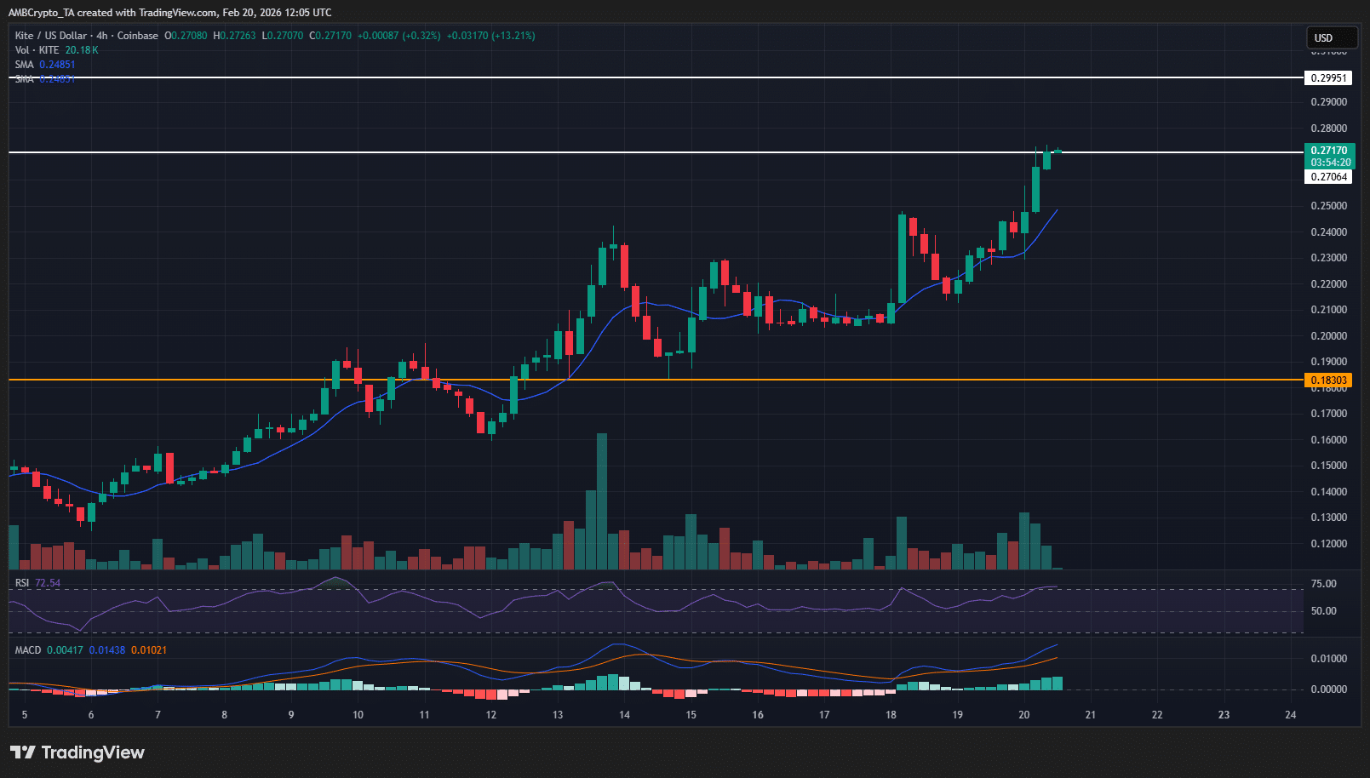Select the +13.21% change value

click(x=512, y=35)
